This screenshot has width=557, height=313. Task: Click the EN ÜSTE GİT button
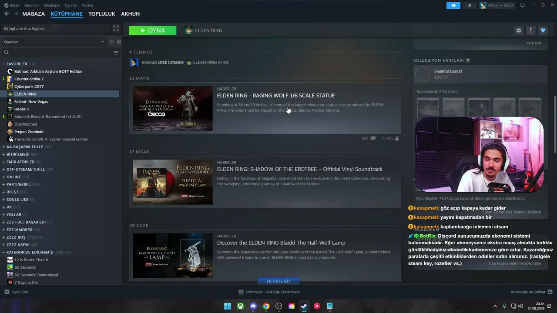(x=278, y=281)
